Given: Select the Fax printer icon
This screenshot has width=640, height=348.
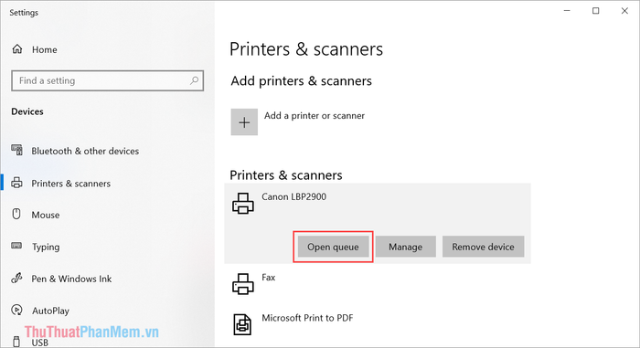Looking at the screenshot, I should point(243,284).
